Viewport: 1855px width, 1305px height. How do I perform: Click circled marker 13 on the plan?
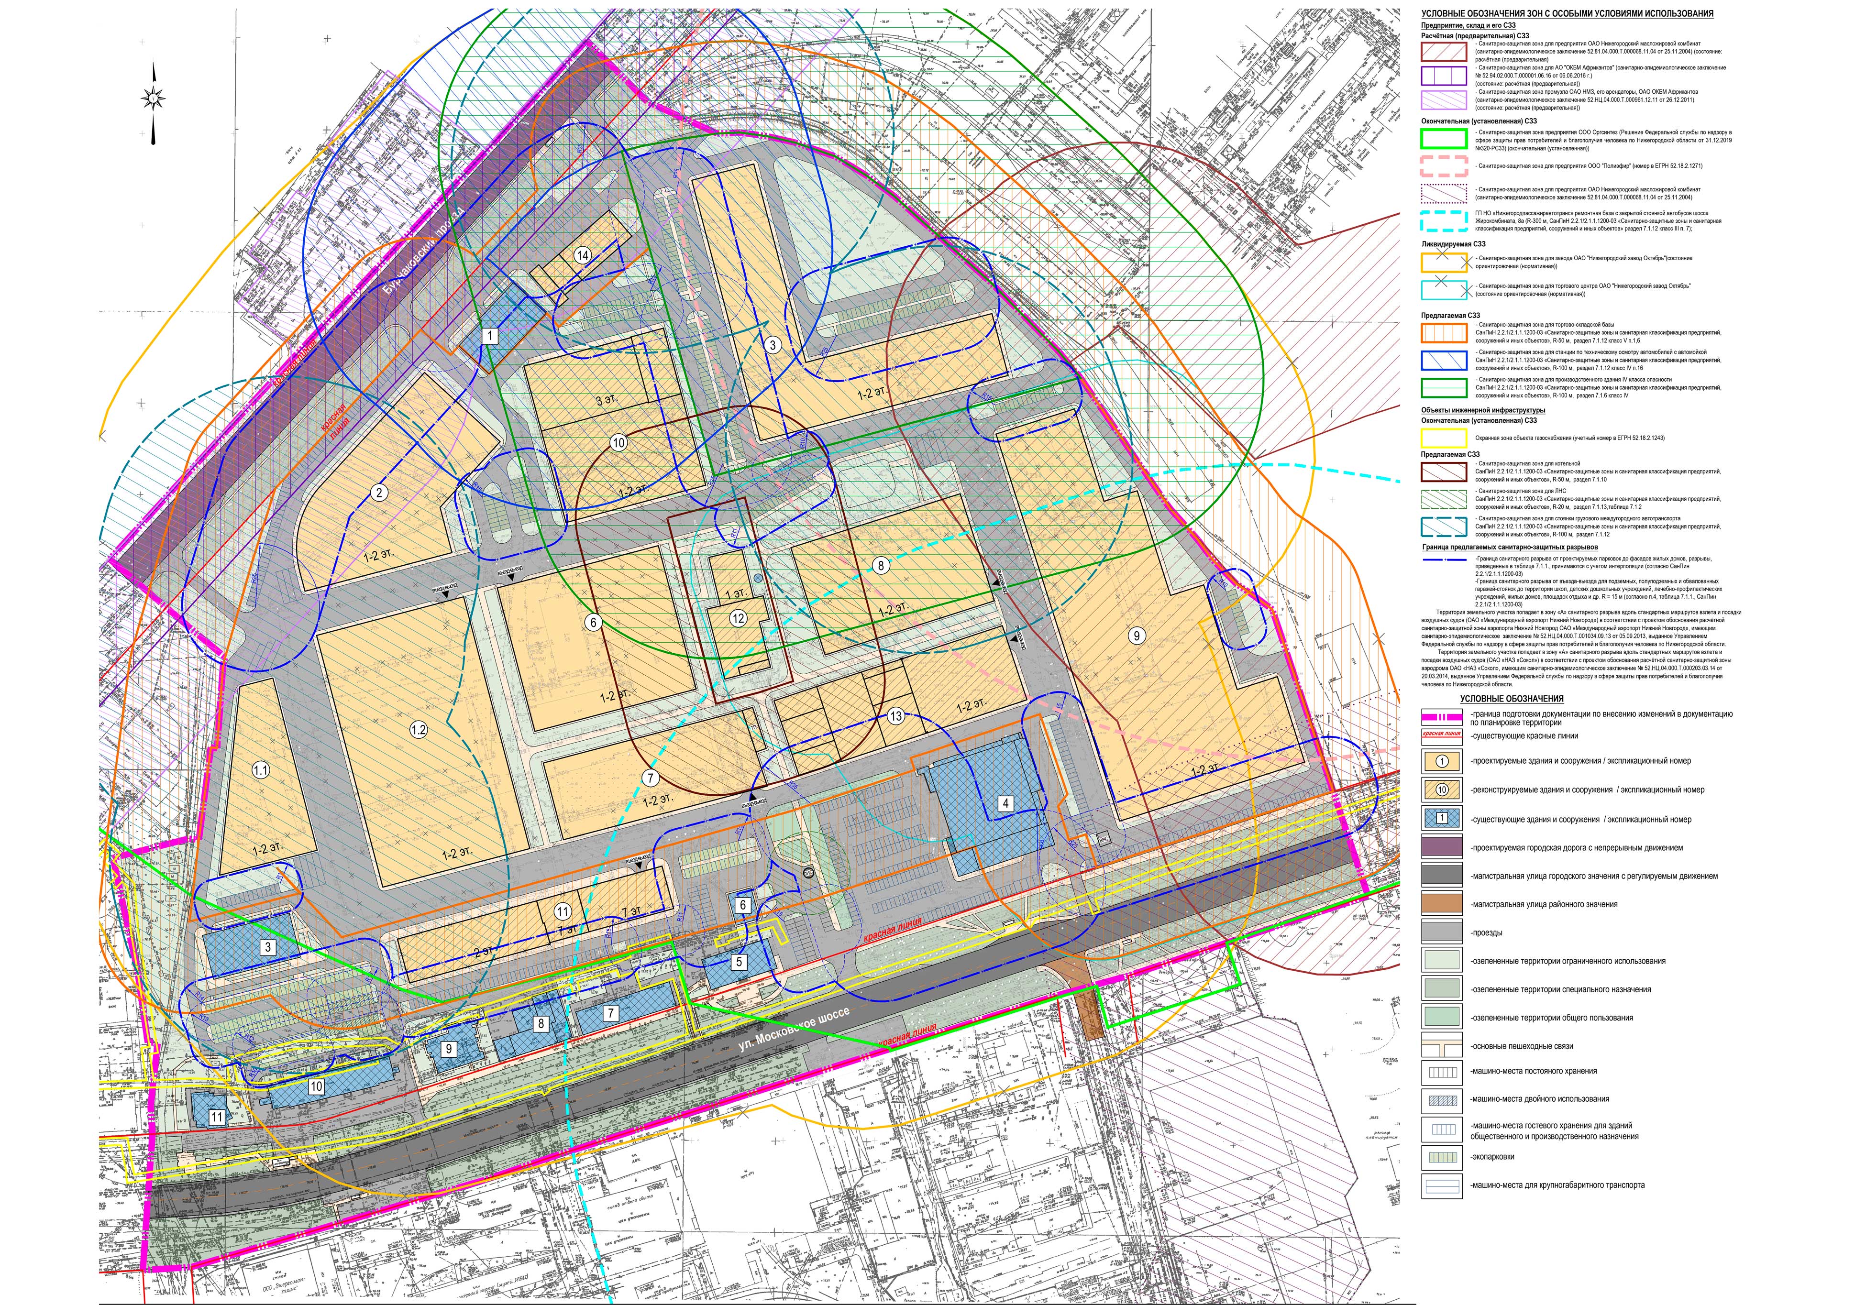click(x=895, y=715)
